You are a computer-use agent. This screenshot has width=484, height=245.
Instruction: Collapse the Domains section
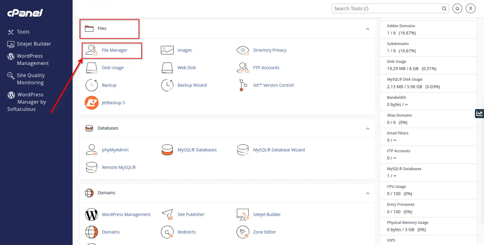coord(368,193)
